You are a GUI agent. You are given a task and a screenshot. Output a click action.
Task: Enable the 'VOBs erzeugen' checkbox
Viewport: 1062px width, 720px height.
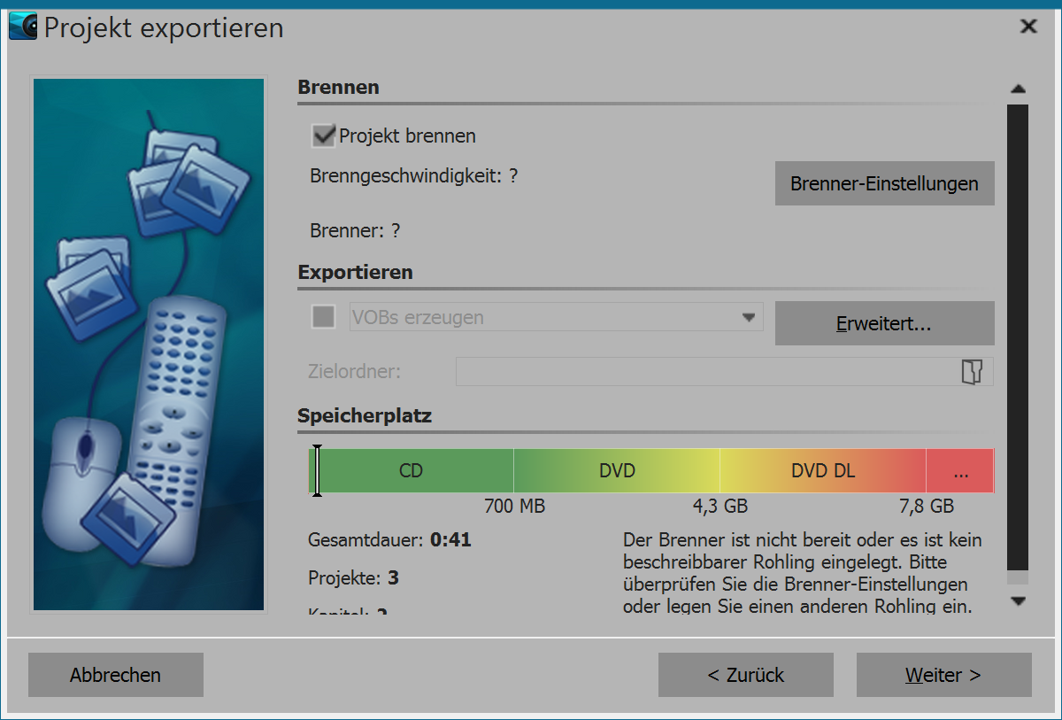click(322, 316)
